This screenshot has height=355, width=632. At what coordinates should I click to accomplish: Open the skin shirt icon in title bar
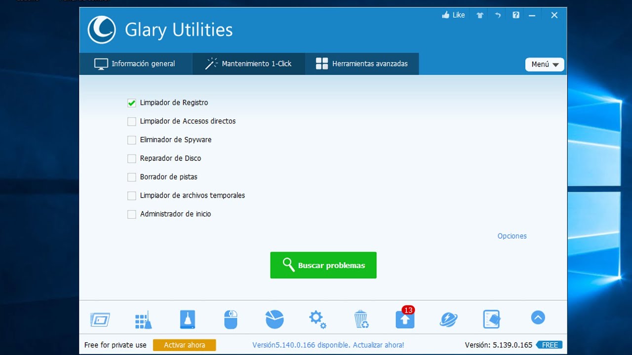click(480, 15)
